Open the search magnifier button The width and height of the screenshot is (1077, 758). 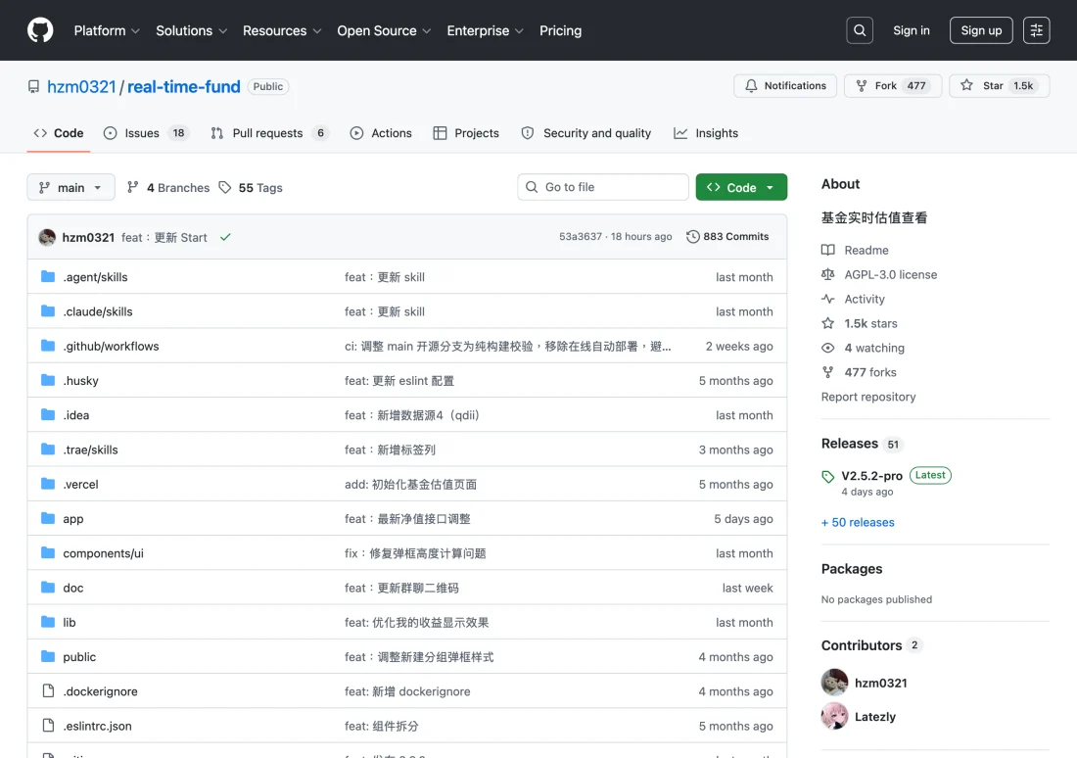pyautogui.click(x=860, y=30)
